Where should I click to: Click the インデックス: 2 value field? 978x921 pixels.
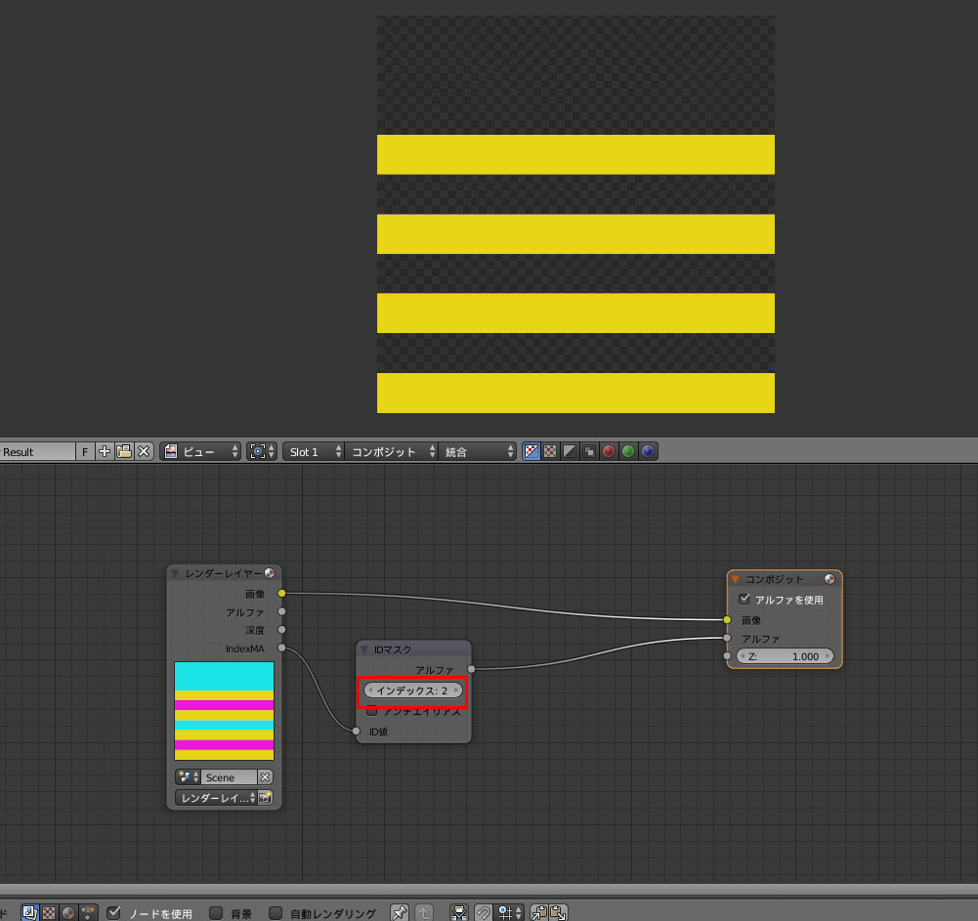413,691
